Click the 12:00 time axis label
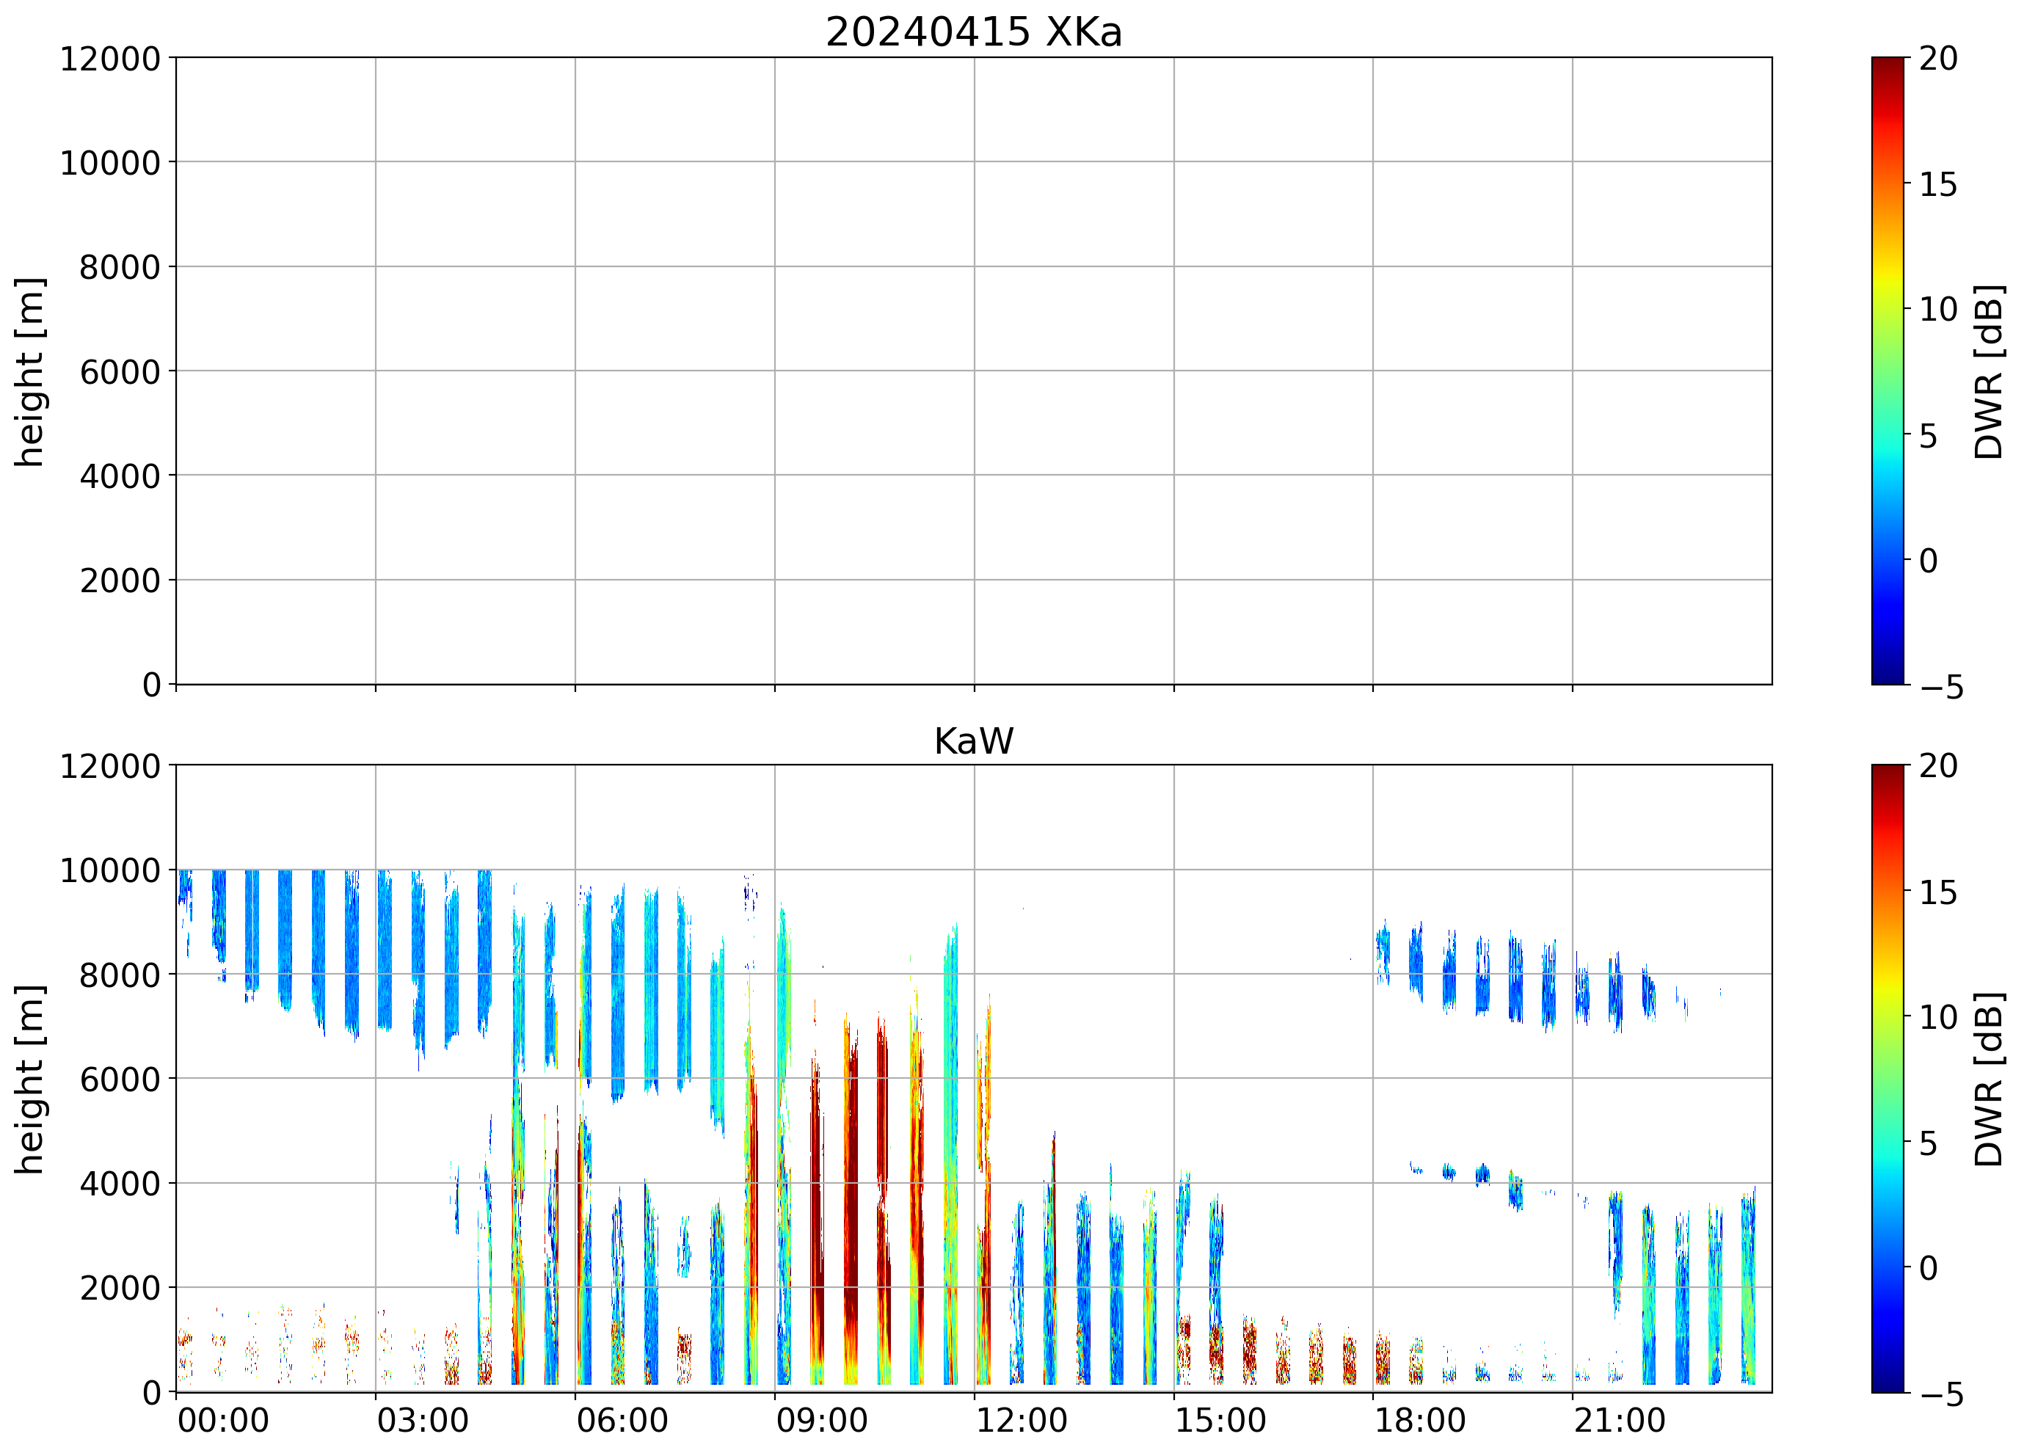The height and width of the screenshot is (1453, 2024). tap(1021, 1421)
